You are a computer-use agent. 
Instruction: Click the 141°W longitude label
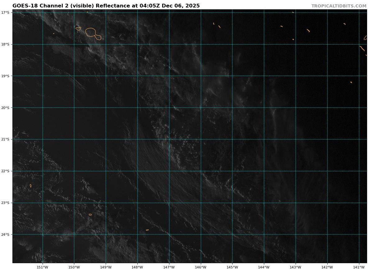click(x=359, y=267)
